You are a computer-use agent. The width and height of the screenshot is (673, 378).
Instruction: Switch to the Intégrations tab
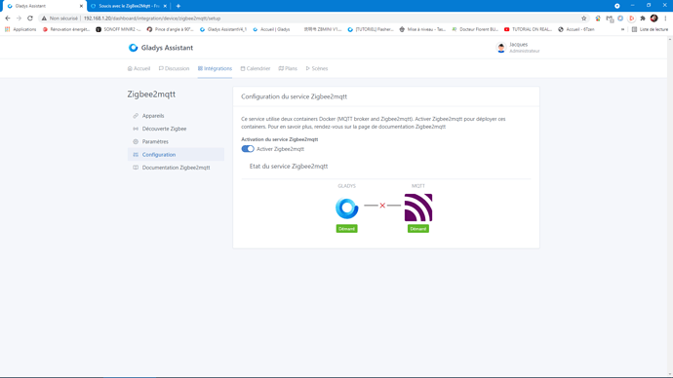tap(215, 68)
